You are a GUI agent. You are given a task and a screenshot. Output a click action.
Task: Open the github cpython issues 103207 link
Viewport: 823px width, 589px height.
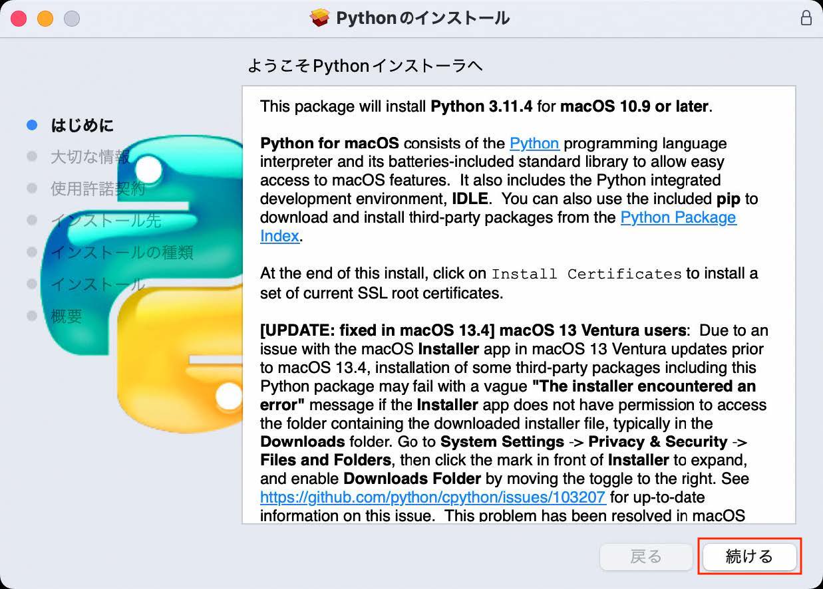(x=432, y=497)
